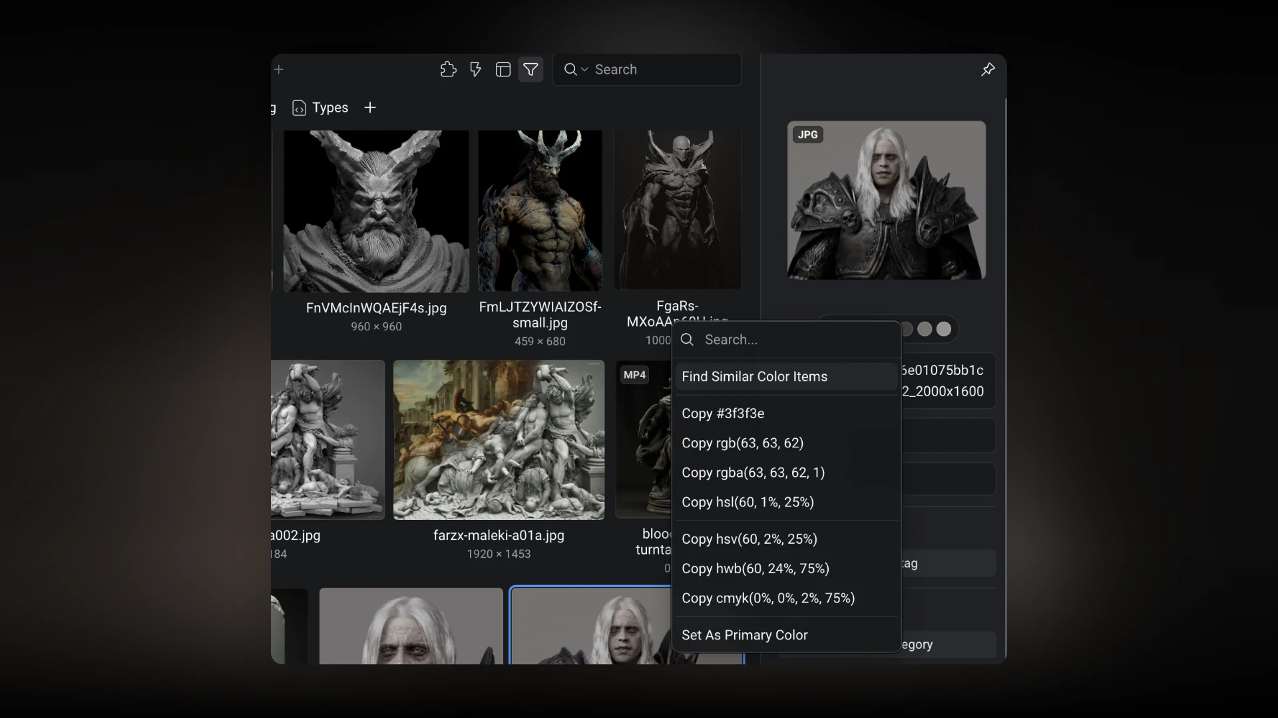Click the category field in inspector
The image size is (1278, 718).
coord(948,644)
